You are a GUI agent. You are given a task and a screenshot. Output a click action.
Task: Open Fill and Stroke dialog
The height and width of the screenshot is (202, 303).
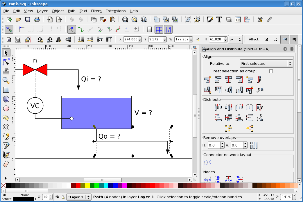[x=210, y=19]
